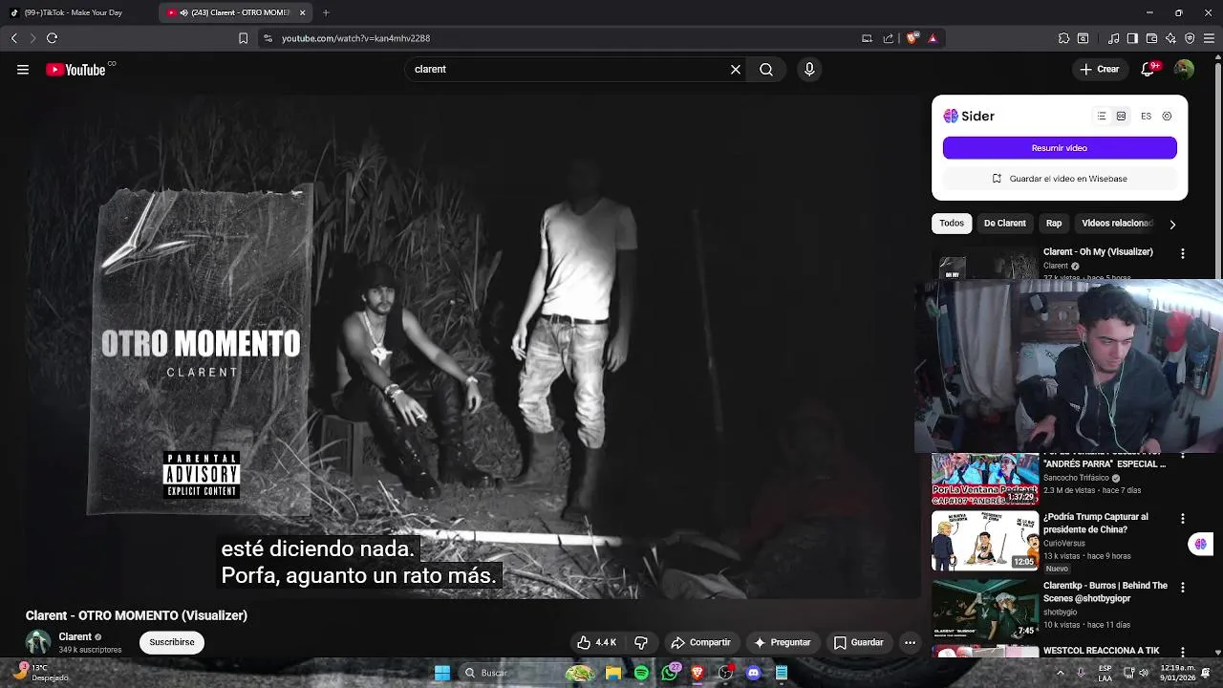
Task: Open Por La Ventana Podcast thumbnail
Action: (985, 480)
